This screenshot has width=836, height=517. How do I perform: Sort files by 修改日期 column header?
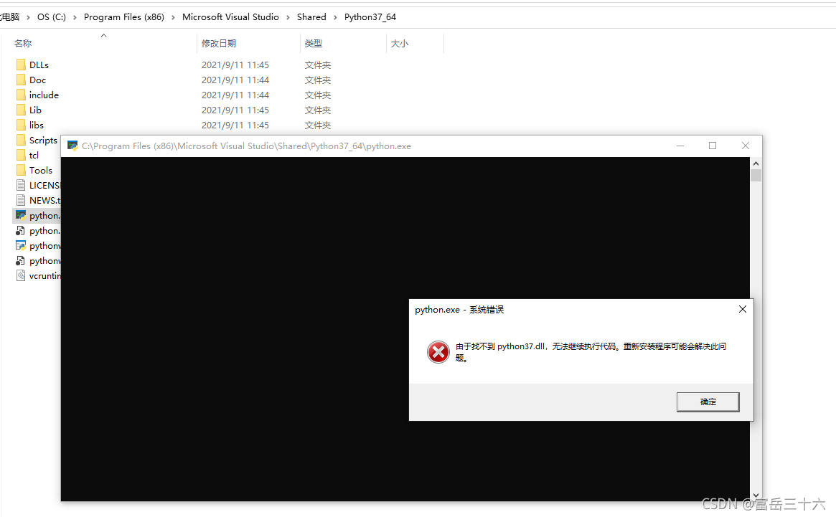219,43
